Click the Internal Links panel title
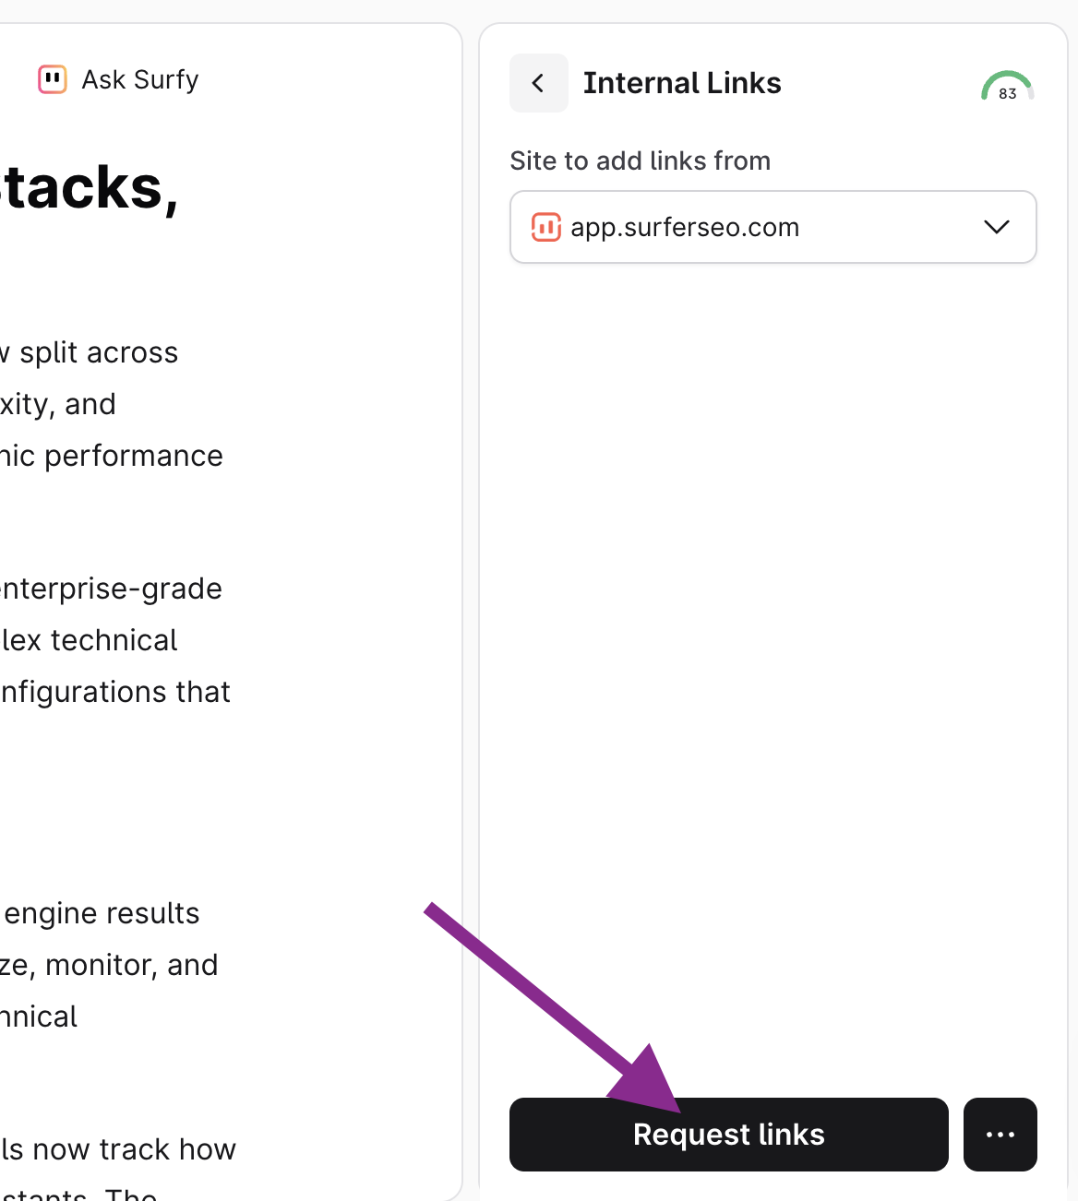Viewport: 1078px width, 1201px height. point(682,83)
